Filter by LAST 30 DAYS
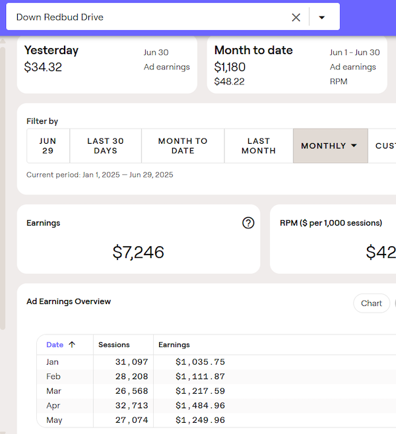Image resolution: width=396 pixels, height=434 pixels. tap(106, 146)
